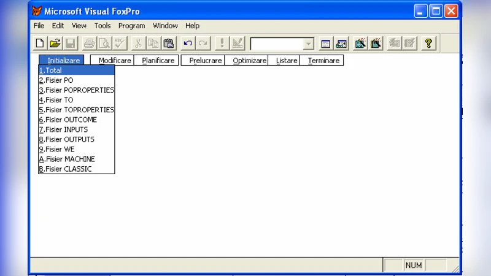The image size is (491, 276).
Task: Choose 3.Fisier POPROPERTIES from the list
Action: coord(76,90)
